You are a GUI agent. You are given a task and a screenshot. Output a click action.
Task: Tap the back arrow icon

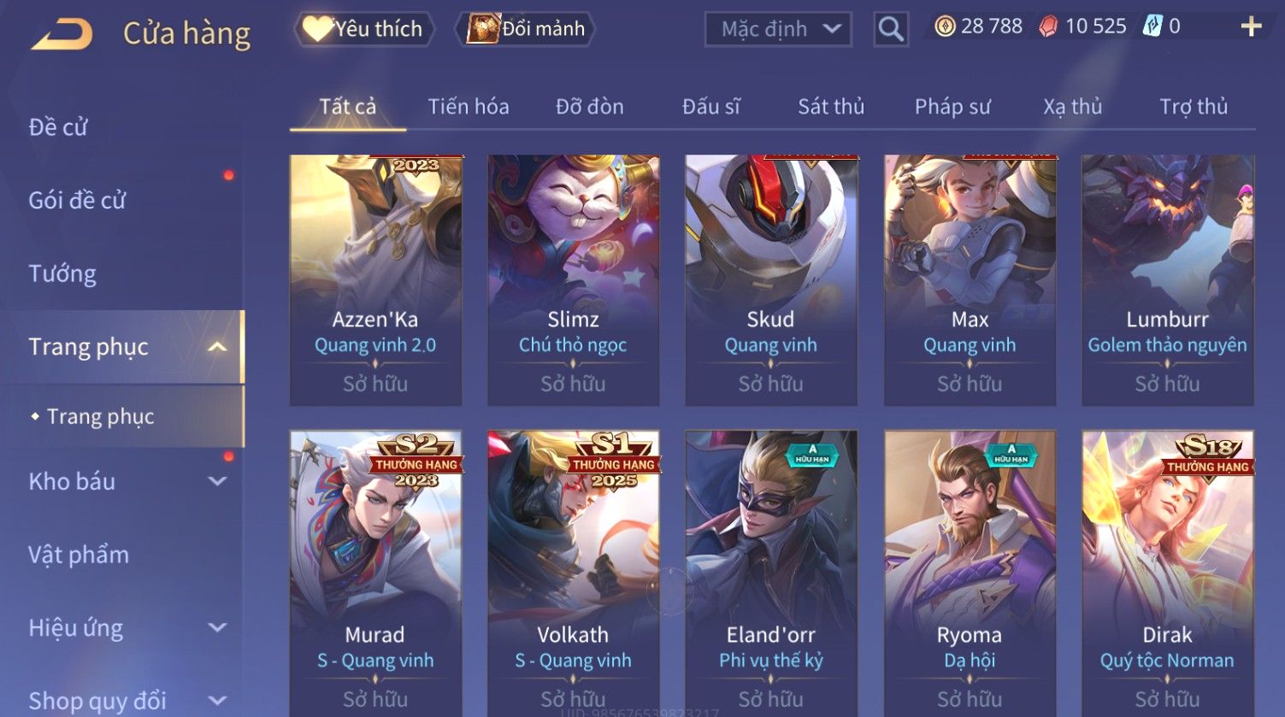62,34
